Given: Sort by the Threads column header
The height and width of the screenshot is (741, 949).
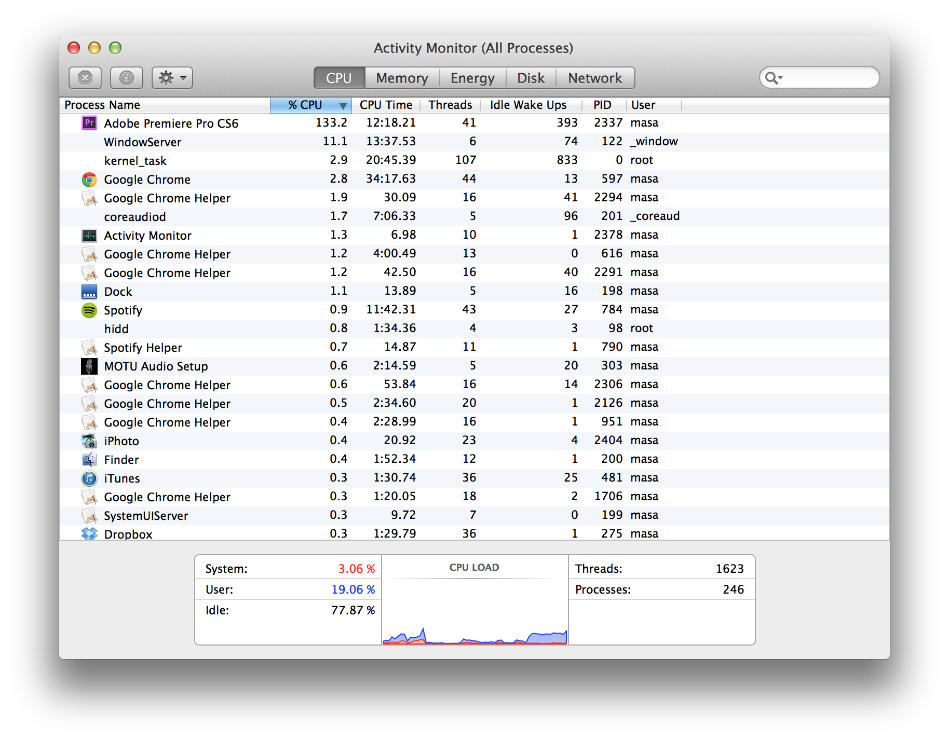Looking at the screenshot, I should (x=450, y=105).
